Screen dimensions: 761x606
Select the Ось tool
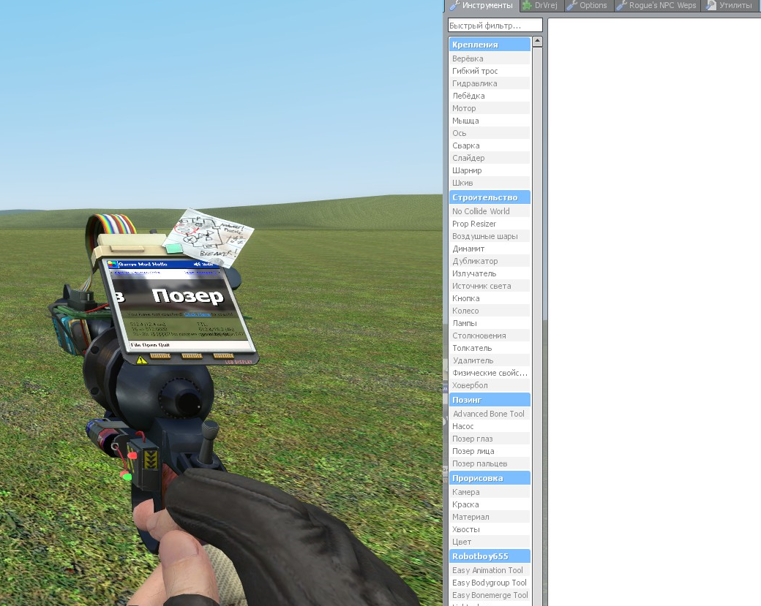point(490,133)
